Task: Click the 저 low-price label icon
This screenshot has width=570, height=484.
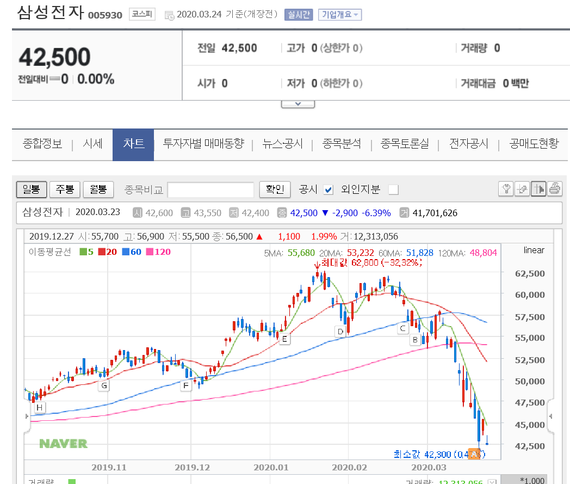Action: coord(234,213)
